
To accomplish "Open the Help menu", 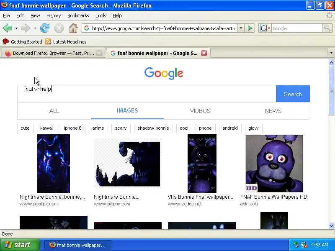I will coord(117,15).
